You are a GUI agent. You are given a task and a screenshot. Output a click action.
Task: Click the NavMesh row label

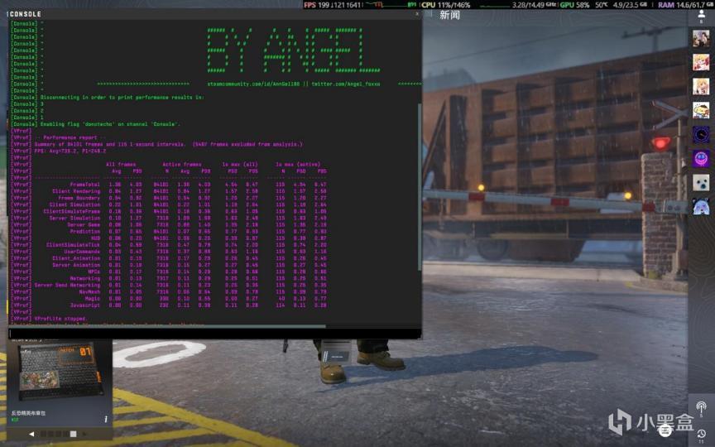tap(89, 291)
